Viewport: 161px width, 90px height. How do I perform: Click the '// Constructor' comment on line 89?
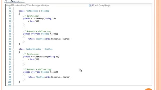coord(31,54)
